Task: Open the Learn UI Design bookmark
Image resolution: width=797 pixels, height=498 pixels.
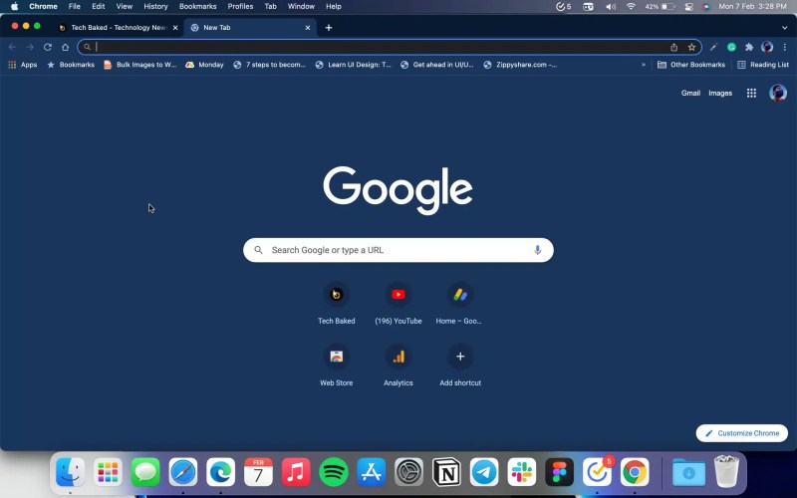Action: [x=354, y=65]
